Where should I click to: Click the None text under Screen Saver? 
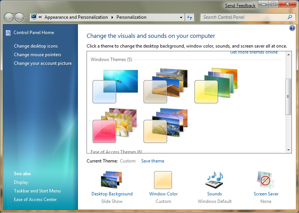(266, 201)
